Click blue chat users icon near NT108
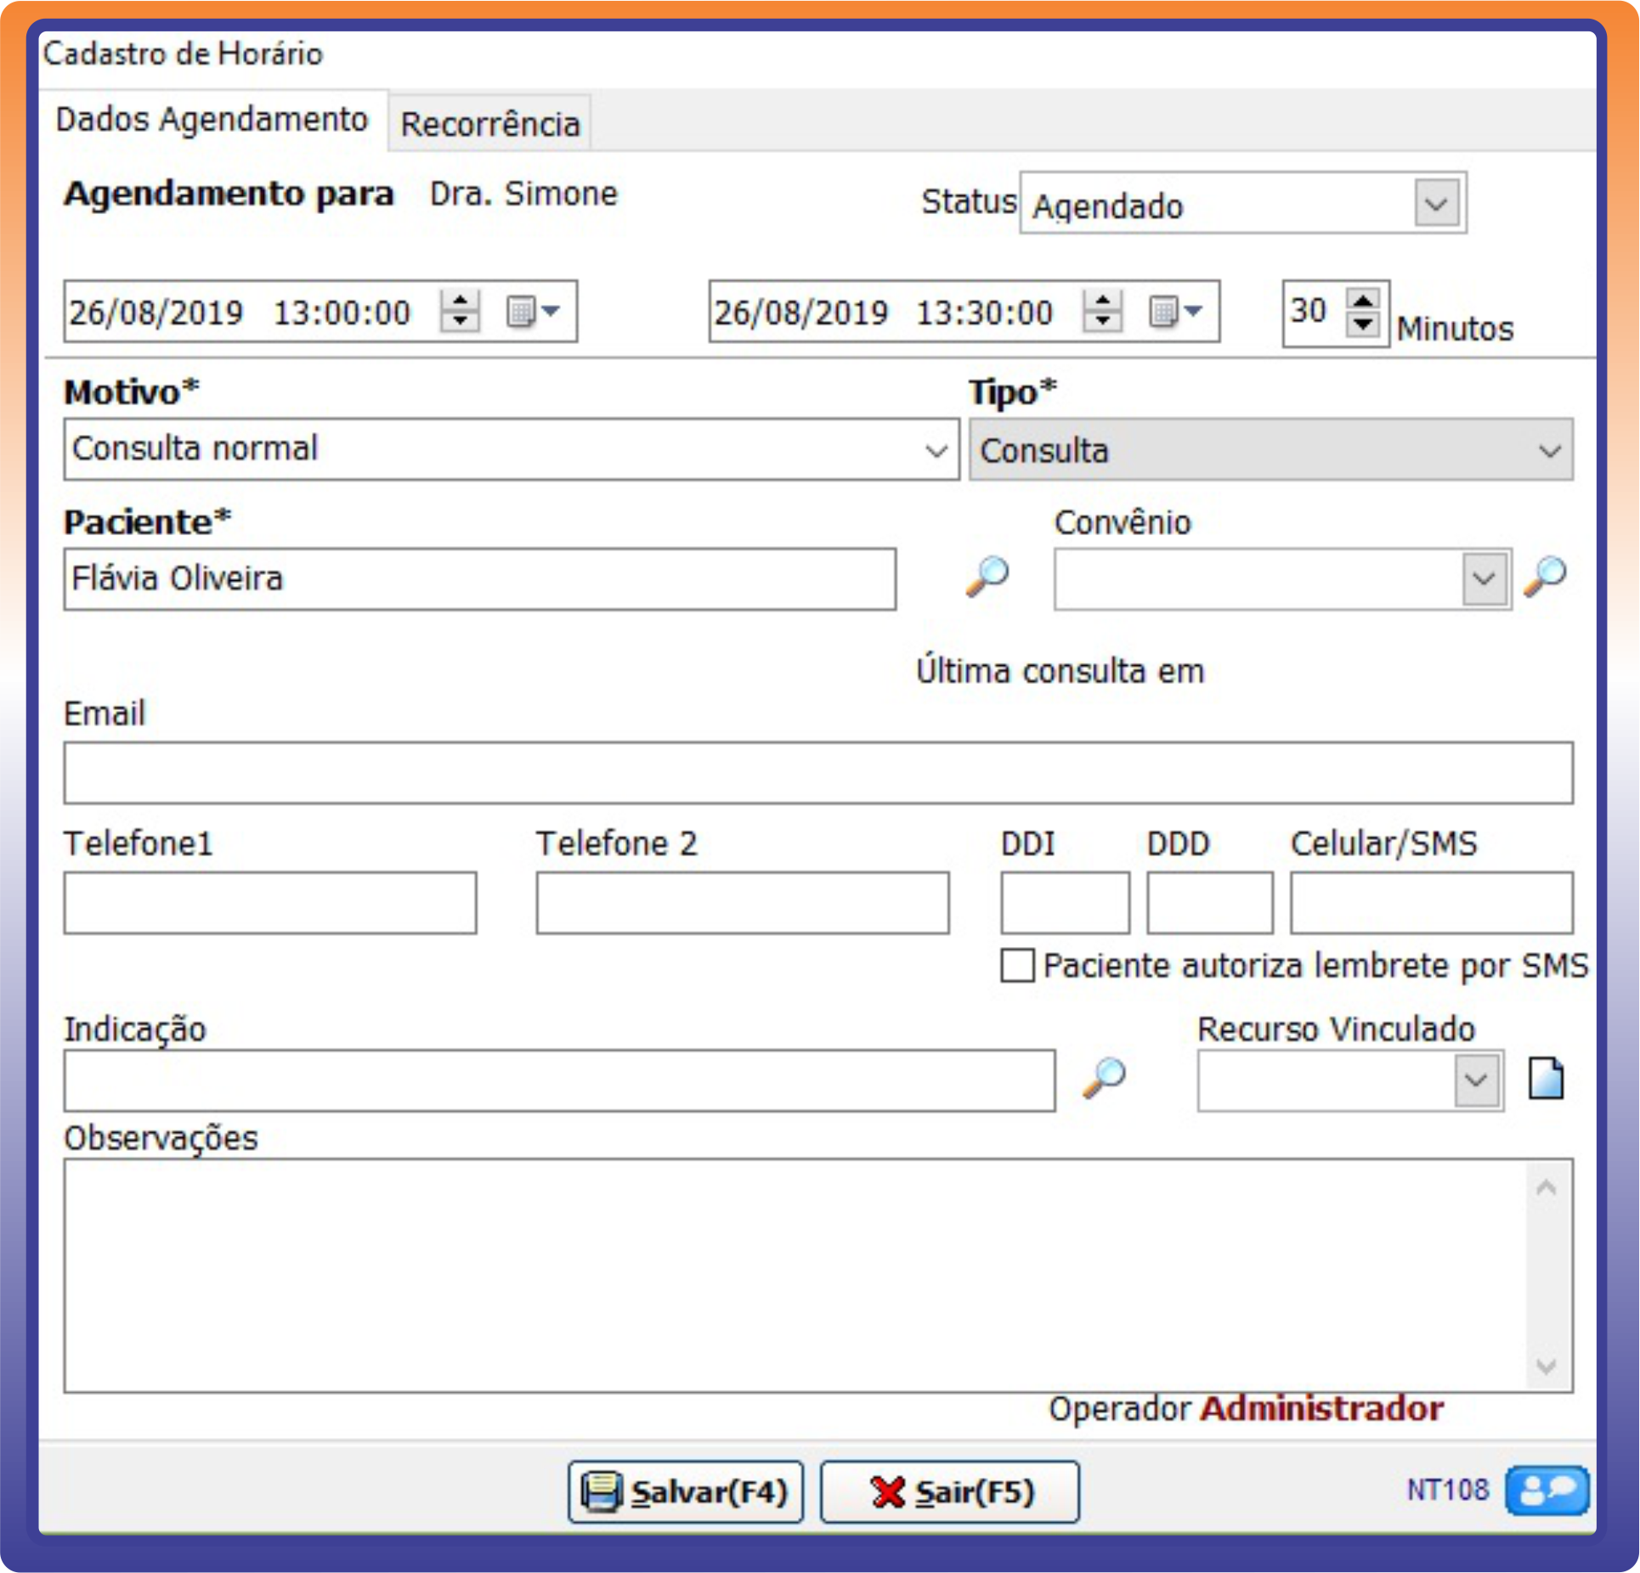 point(1546,1490)
